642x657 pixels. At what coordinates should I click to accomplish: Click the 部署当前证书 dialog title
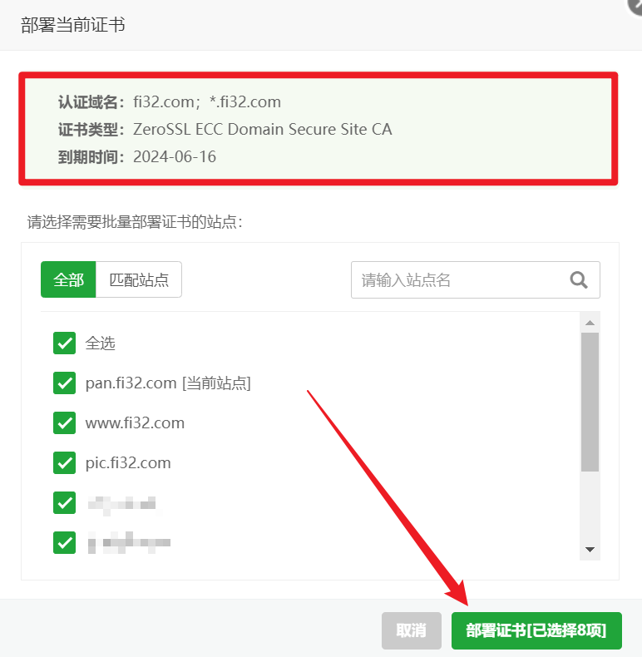point(73,25)
